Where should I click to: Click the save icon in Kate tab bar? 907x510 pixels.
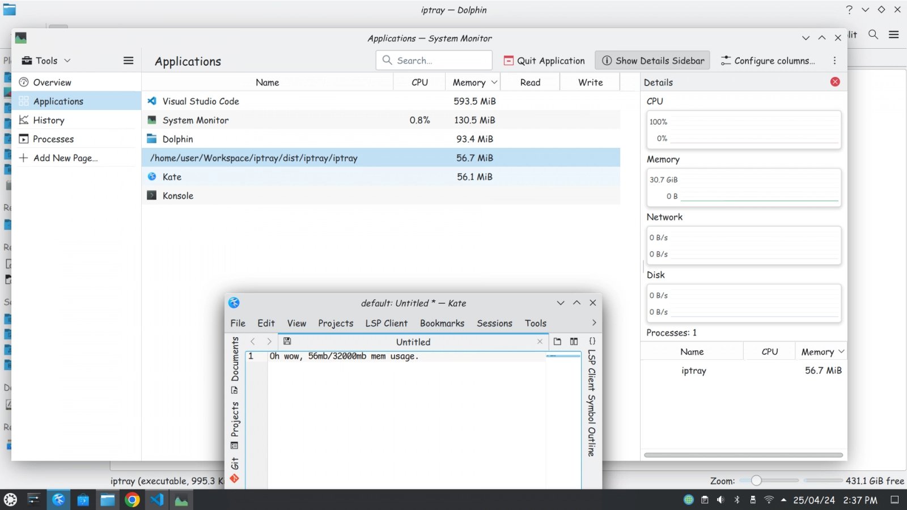pos(287,341)
